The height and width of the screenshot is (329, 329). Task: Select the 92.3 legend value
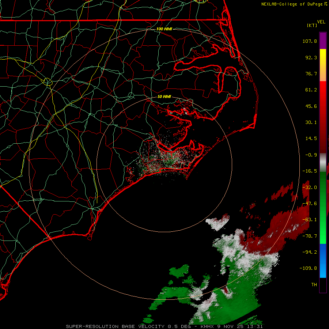pyautogui.click(x=311, y=57)
